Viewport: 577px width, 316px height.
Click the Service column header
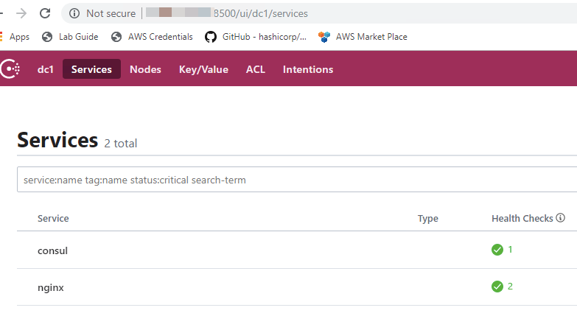(x=53, y=219)
